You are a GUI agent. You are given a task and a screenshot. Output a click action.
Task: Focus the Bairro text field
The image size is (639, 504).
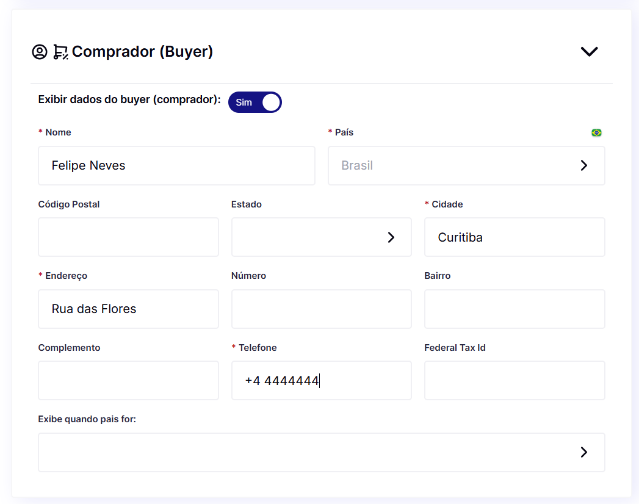514,309
